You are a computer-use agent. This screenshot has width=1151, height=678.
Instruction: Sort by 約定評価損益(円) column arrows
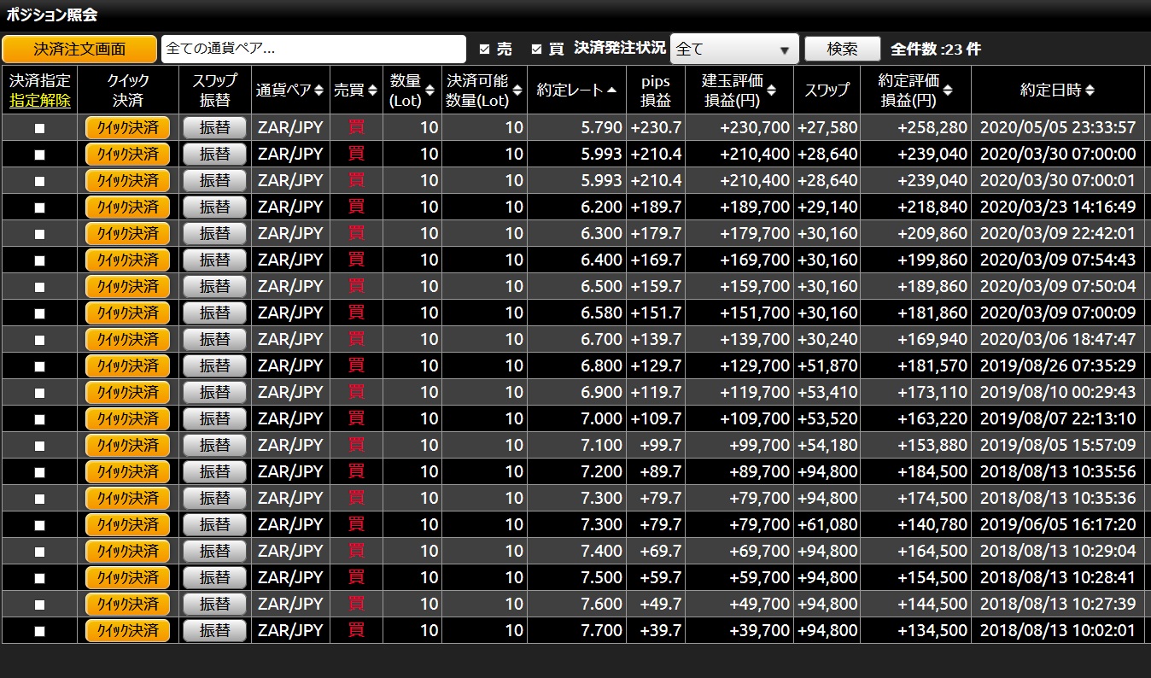coord(948,91)
